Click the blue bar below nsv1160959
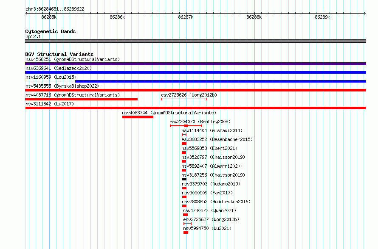This screenshot has height=249, width=378. [220, 81]
